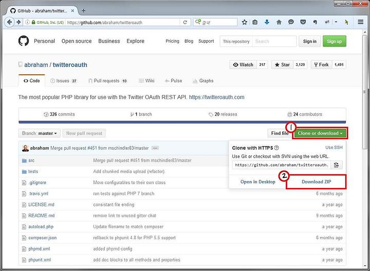Open the twitteroauth.com link
The image size is (370, 271).
(217, 97)
